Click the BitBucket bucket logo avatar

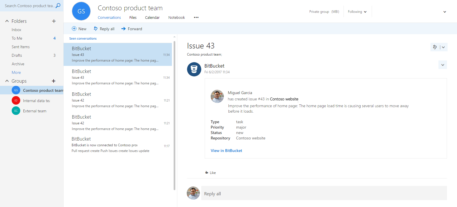194,69
